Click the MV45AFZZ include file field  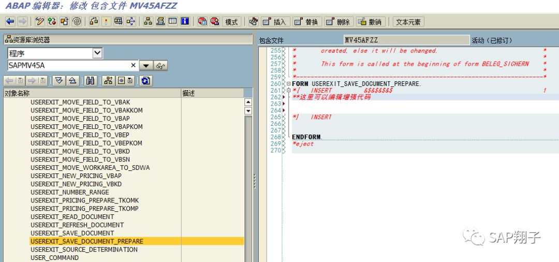click(406, 40)
